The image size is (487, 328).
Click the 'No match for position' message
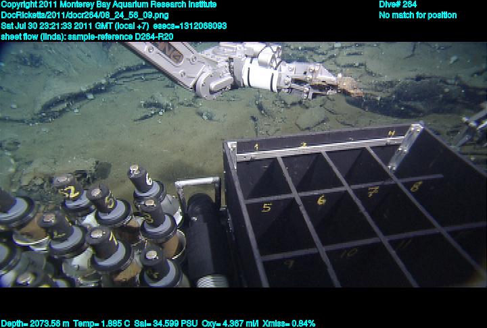(418, 16)
